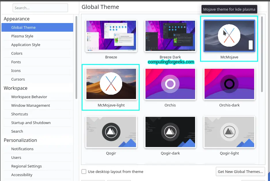This screenshot has width=270, height=181.
Task: Click the Workspace section header
Action: 16,88
